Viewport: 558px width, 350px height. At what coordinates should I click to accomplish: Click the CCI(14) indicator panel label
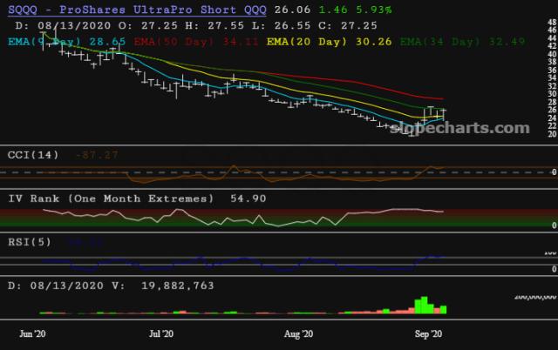point(33,155)
